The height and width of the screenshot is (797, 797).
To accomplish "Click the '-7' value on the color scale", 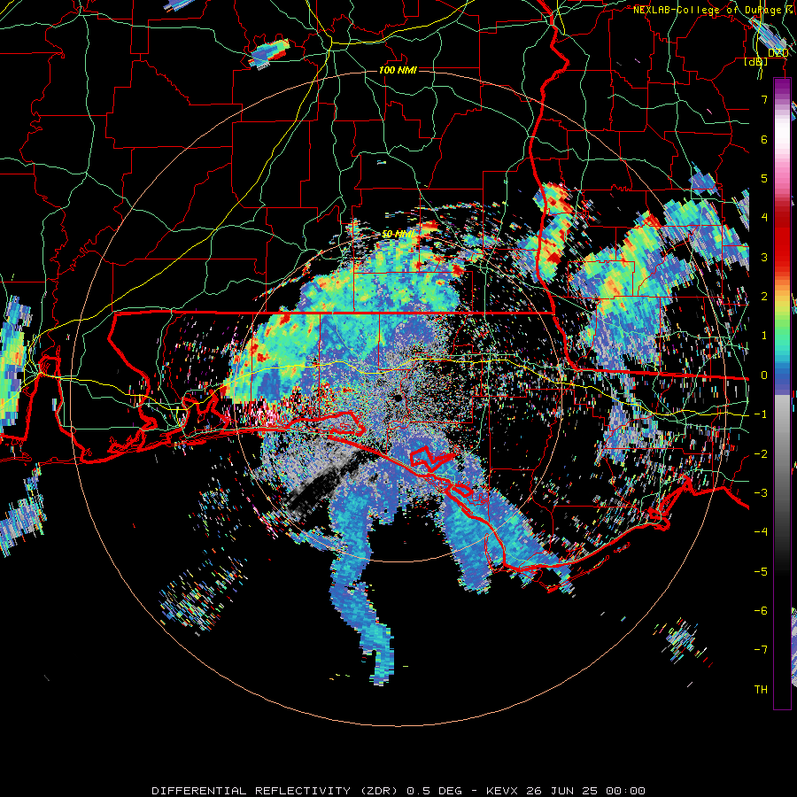I will coord(761,650).
